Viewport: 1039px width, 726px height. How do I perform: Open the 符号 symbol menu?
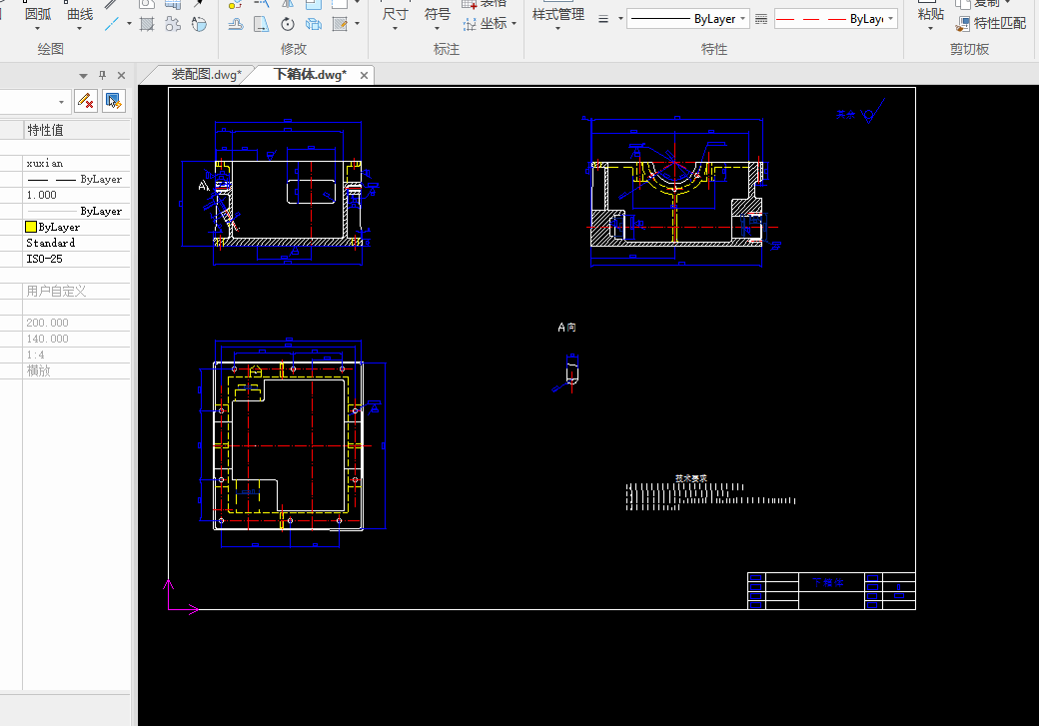(x=437, y=17)
